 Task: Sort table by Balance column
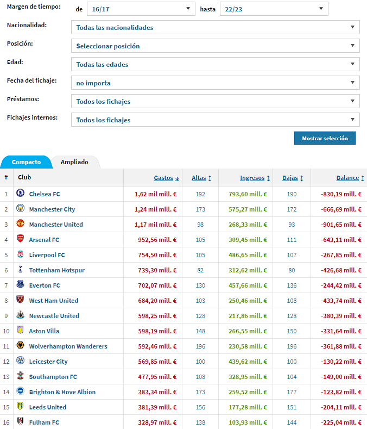pyautogui.click(x=350, y=178)
